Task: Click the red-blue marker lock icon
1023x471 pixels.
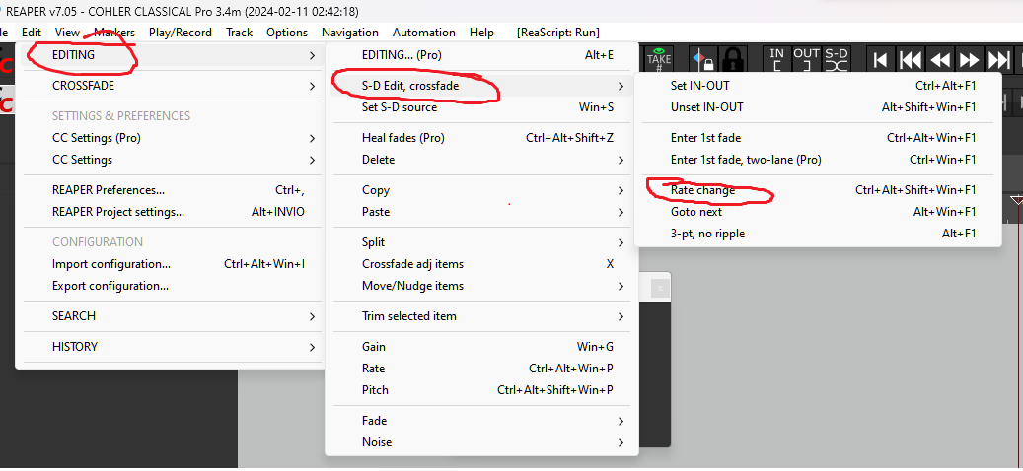Action: pos(703,59)
